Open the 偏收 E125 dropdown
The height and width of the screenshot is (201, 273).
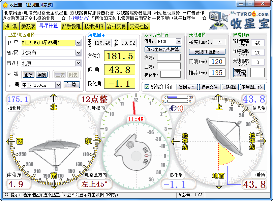coord(178,41)
